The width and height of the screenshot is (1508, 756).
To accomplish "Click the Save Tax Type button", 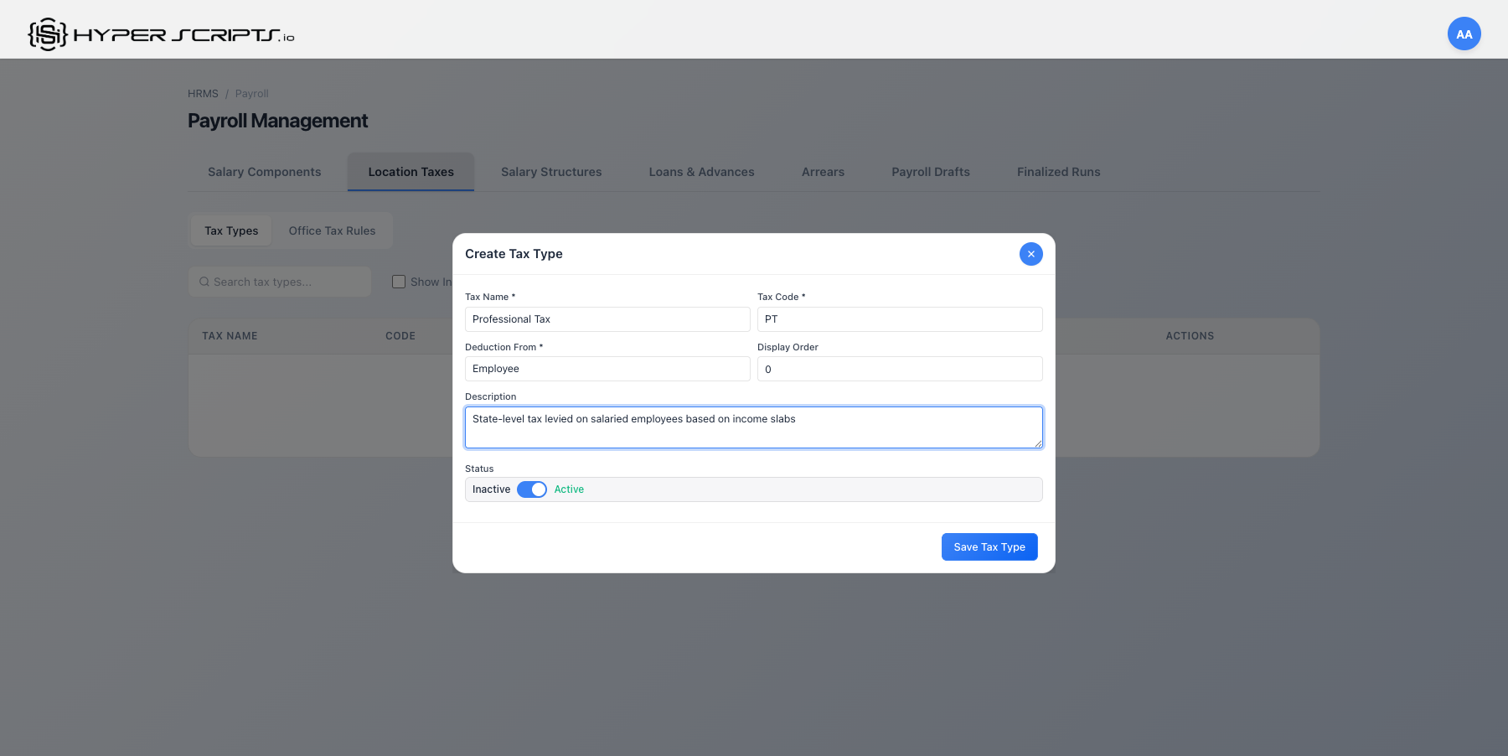I will (989, 546).
